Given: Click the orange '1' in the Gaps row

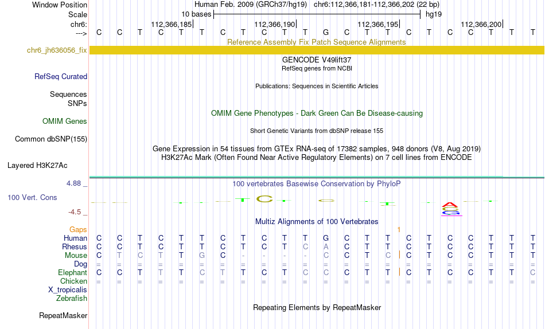Looking at the screenshot, I should 399,230.
